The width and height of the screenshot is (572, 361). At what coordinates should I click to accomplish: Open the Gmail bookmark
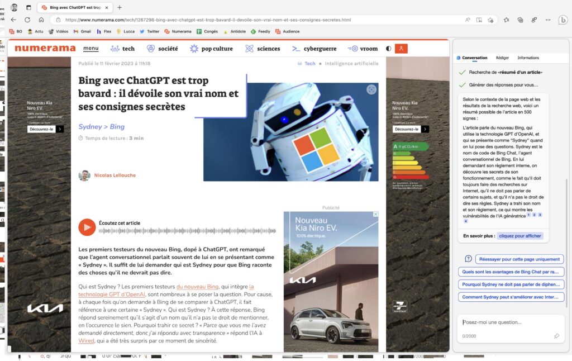pos(83,31)
